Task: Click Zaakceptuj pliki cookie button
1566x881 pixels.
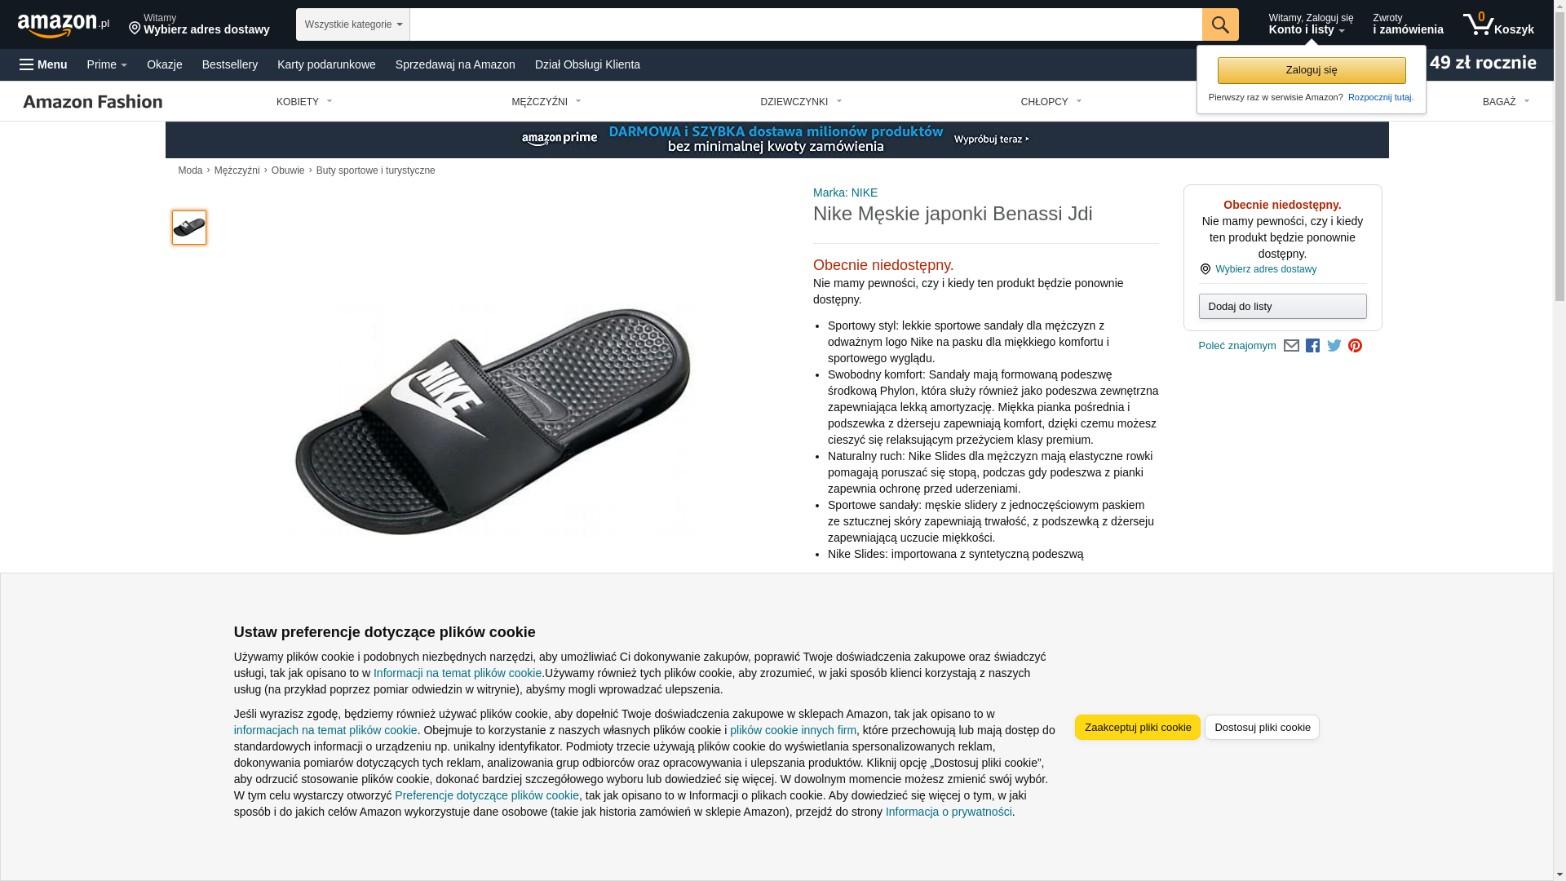Action: tap(1138, 728)
